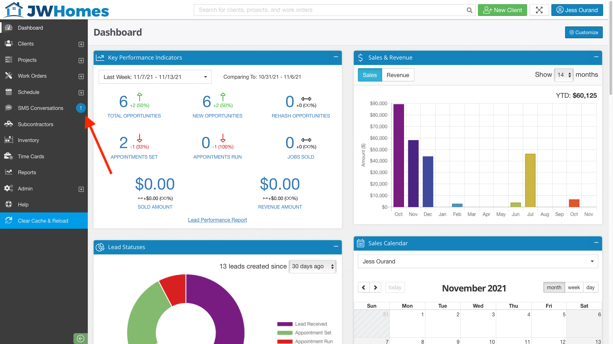Viewport: 613px width, 344px height.
Task: Select week view in Sales Calendar
Action: click(x=573, y=287)
